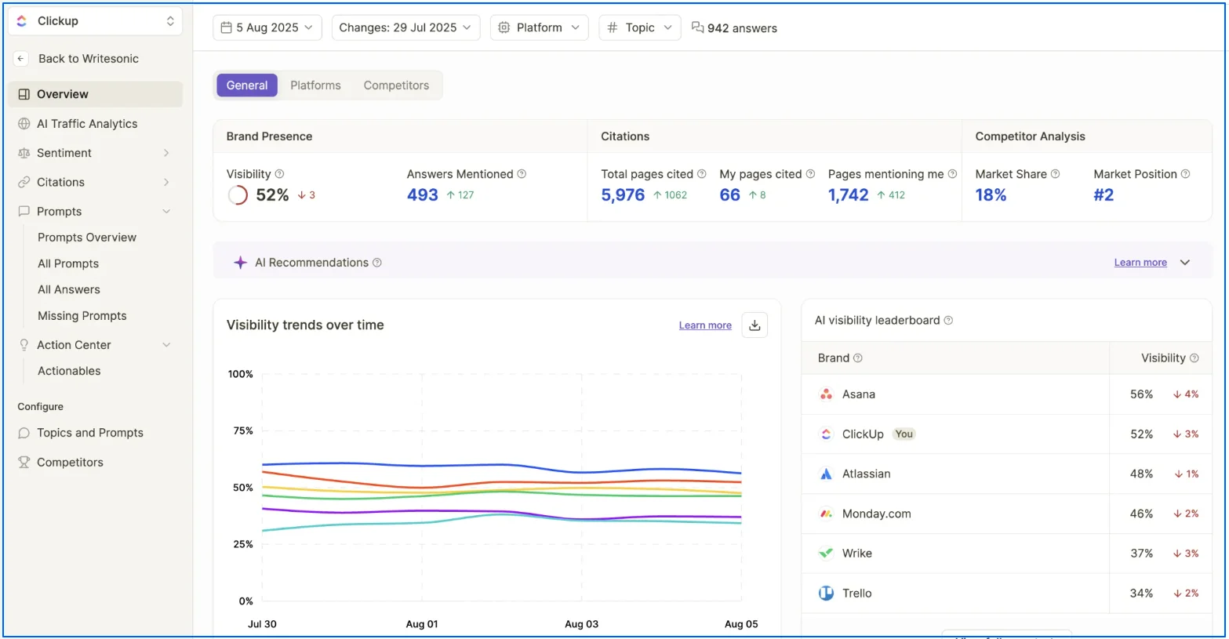Click the AI Traffic Analytics globe icon
The width and height of the screenshot is (1229, 639).
[x=24, y=124]
